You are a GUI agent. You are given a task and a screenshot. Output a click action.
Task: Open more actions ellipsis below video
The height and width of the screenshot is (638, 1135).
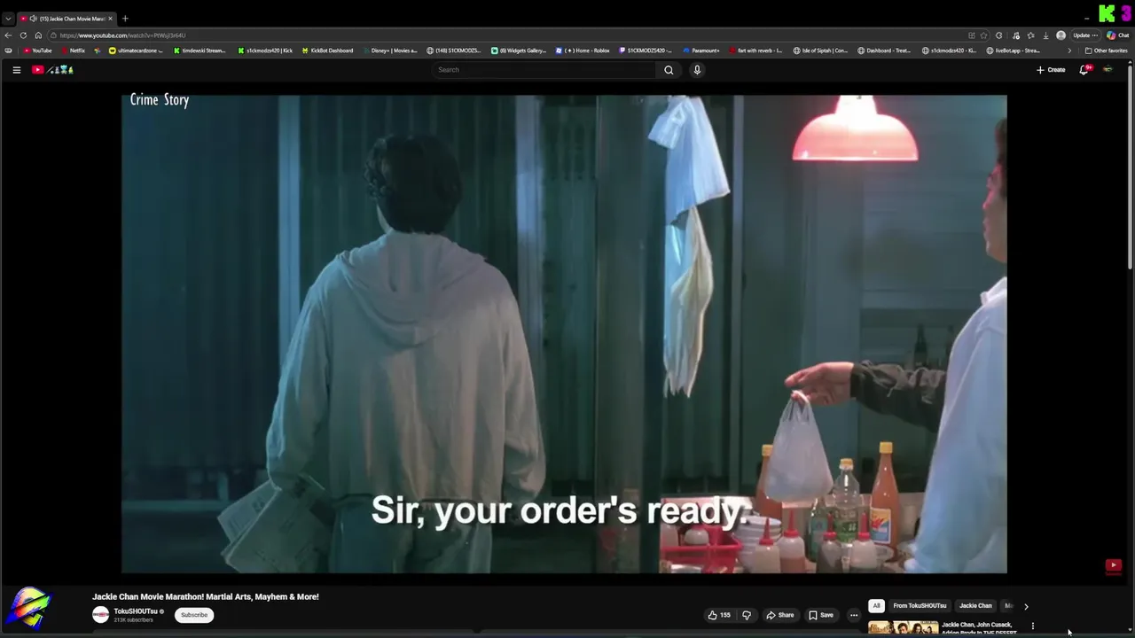click(854, 615)
